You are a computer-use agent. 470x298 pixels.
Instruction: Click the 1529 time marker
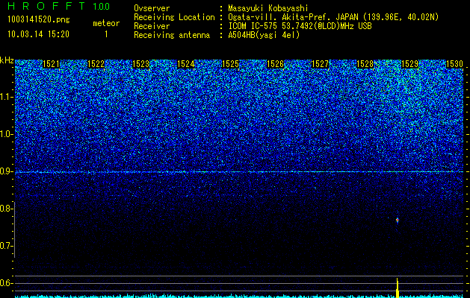click(409, 64)
